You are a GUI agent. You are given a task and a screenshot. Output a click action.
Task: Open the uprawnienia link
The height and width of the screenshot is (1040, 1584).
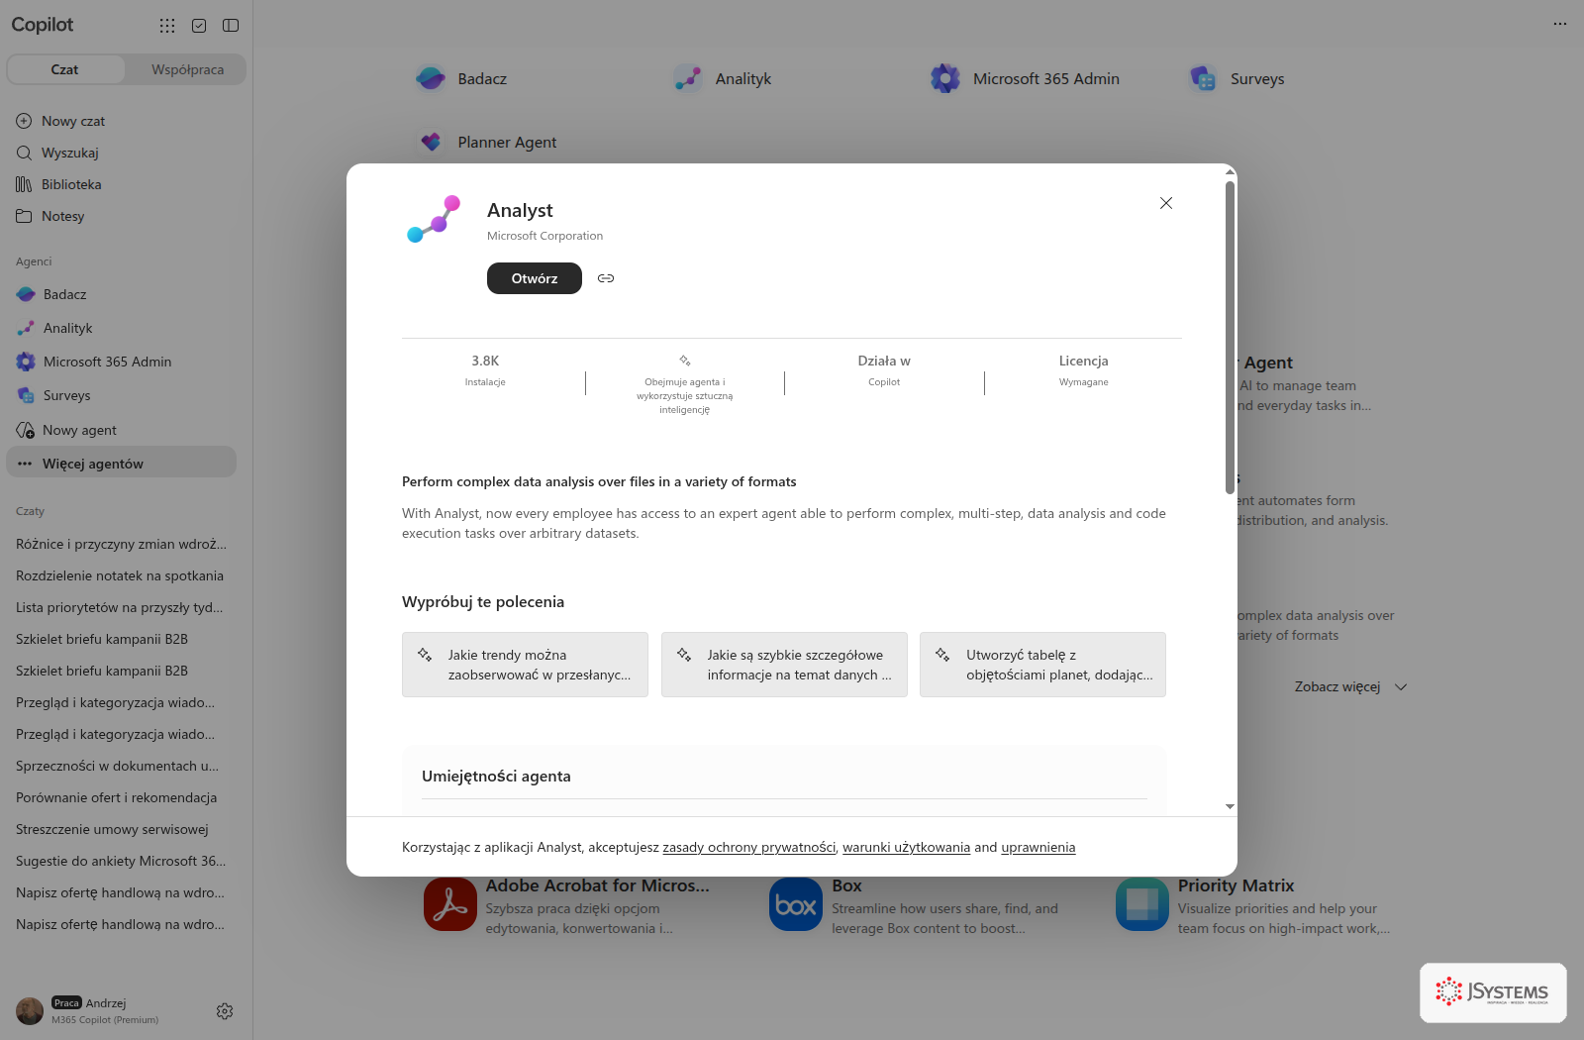coord(1038,847)
